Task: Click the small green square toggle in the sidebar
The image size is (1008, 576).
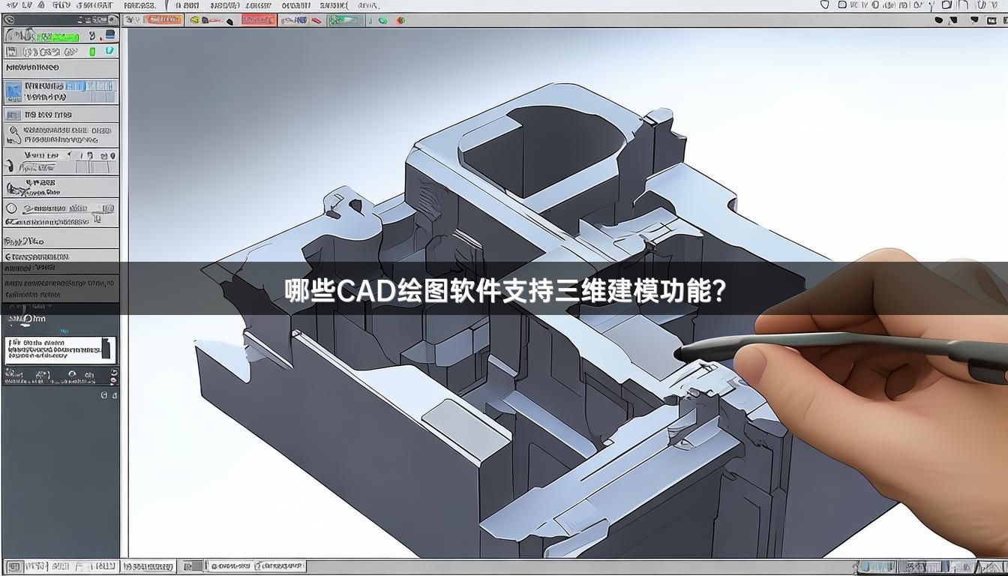Action: [x=92, y=52]
